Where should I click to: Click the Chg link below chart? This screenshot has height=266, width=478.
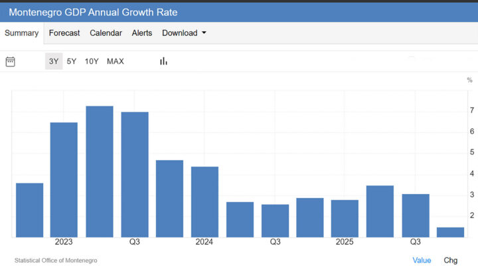[x=450, y=260]
